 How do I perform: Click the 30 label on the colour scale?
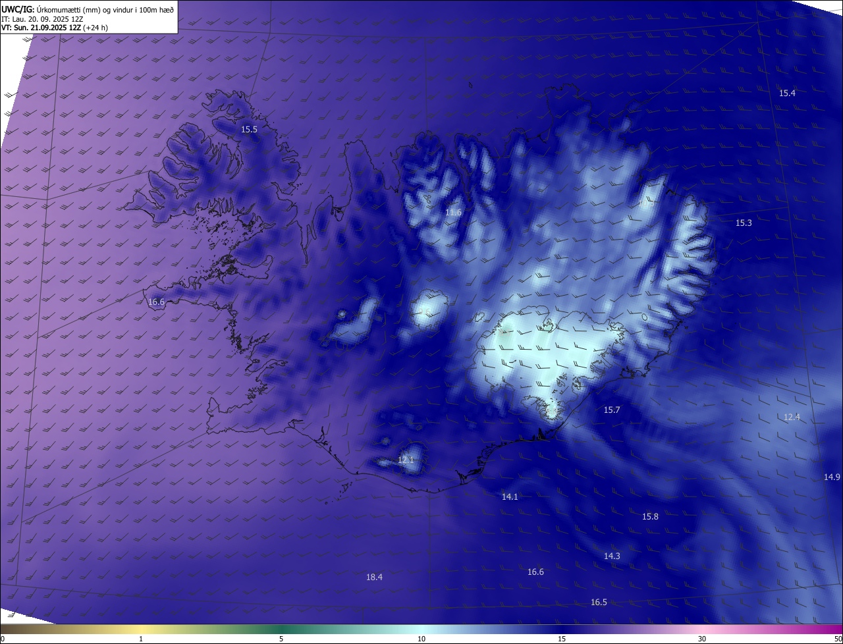click(x=702, y=639)
